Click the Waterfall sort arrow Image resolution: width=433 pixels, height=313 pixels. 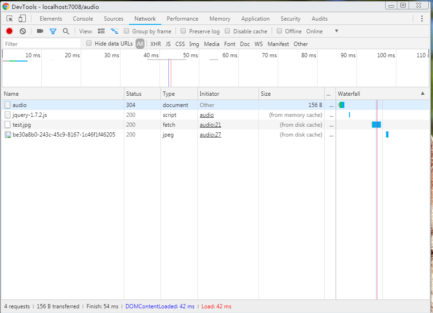click(423, 93)
